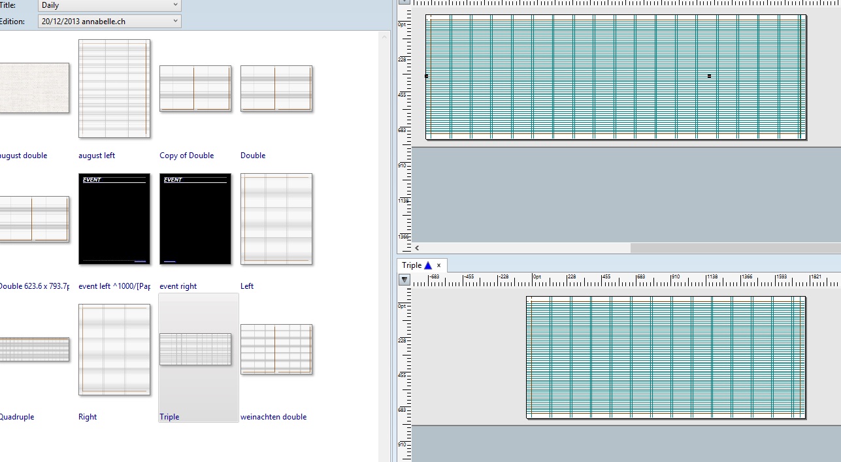Screen dimensions: 841x462
Task: Open the ruler origin menu in Triple view
Action: 404,280
